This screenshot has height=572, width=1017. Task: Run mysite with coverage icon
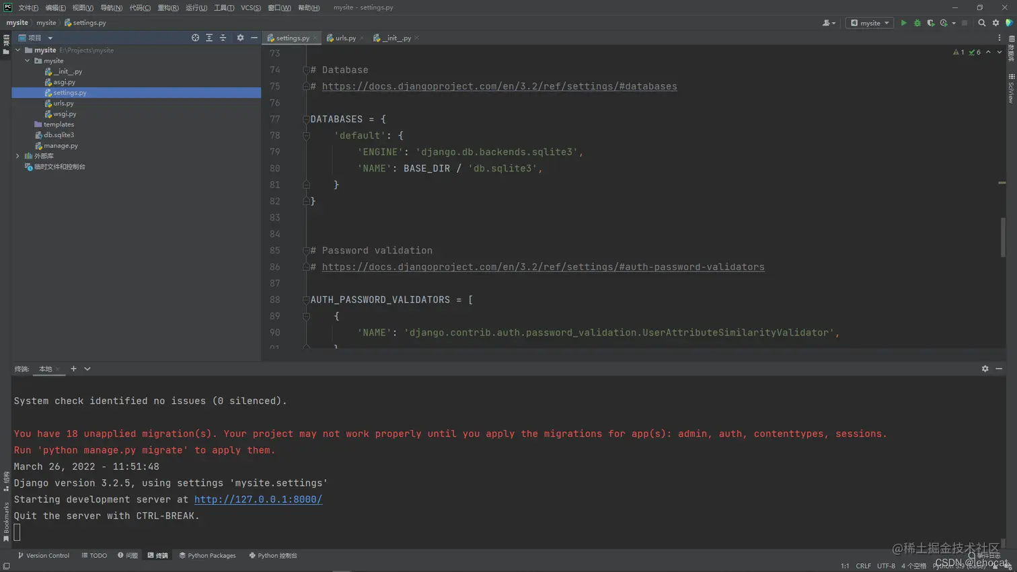point(930,23)
